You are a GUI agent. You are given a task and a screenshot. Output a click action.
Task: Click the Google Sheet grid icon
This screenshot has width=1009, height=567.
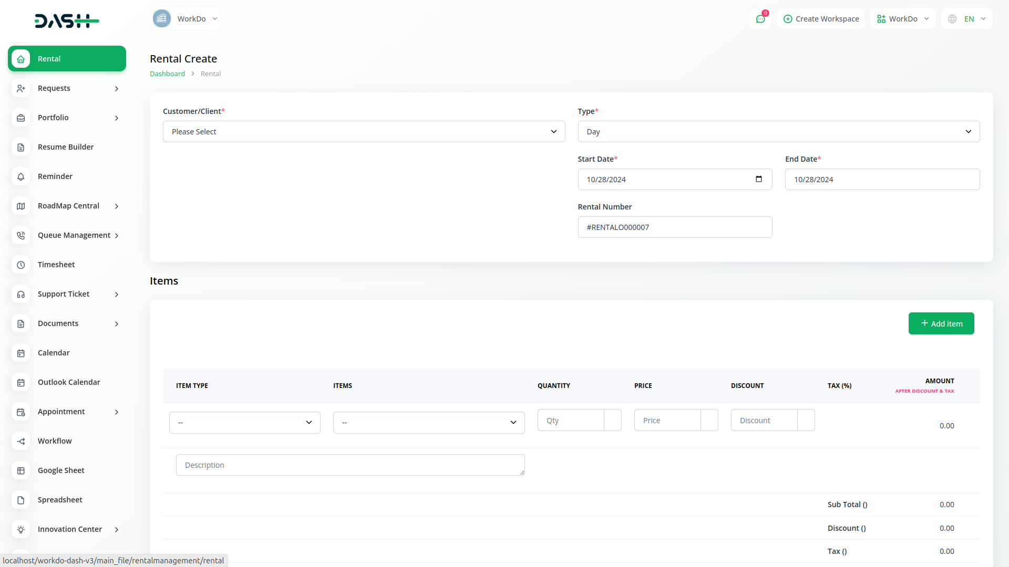20,470
